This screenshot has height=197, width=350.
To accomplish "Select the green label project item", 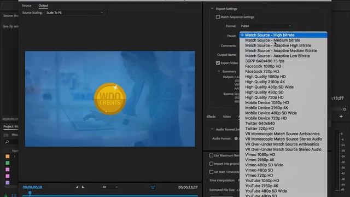I will (7, 163).
